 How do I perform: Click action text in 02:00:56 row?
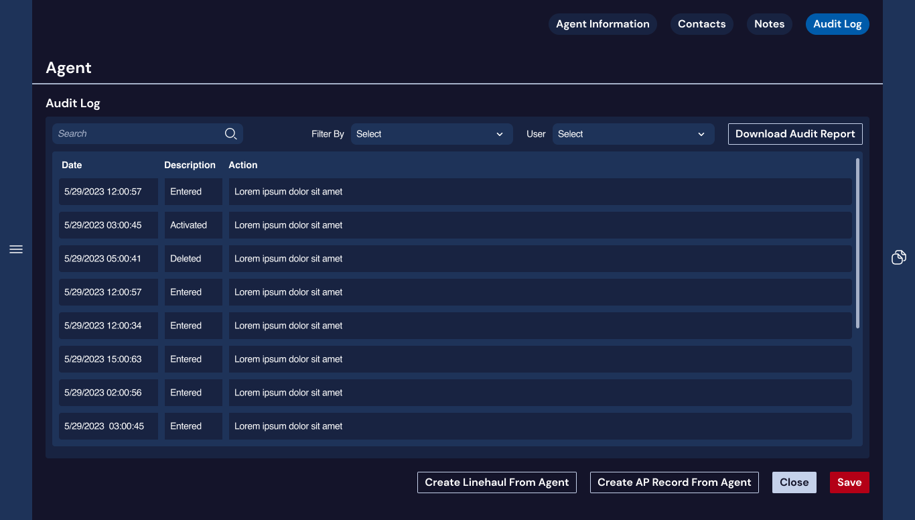[288, 393]
